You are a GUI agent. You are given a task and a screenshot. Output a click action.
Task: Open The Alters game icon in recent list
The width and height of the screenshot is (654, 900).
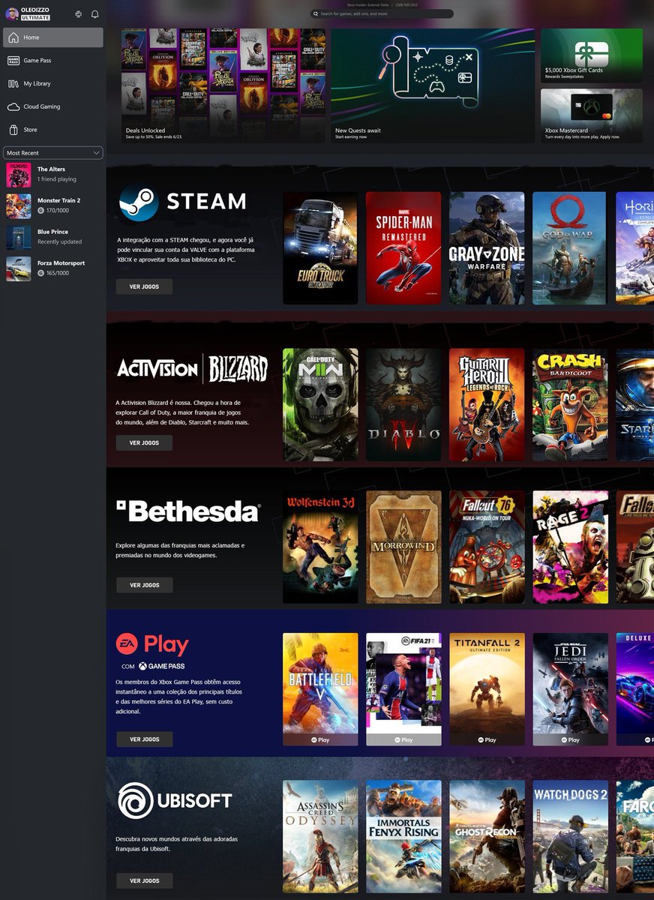(x=19, y=175)
